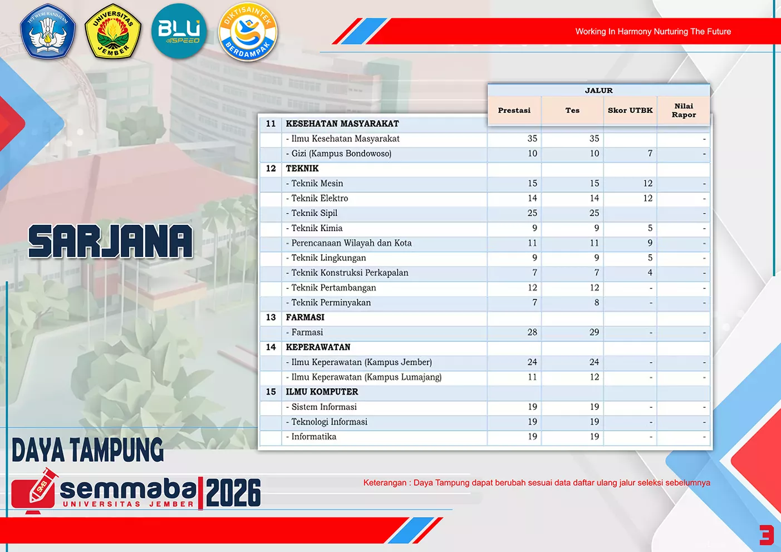Select the Teknik Mesin table row
781x552 pixels.
[317, 184]
